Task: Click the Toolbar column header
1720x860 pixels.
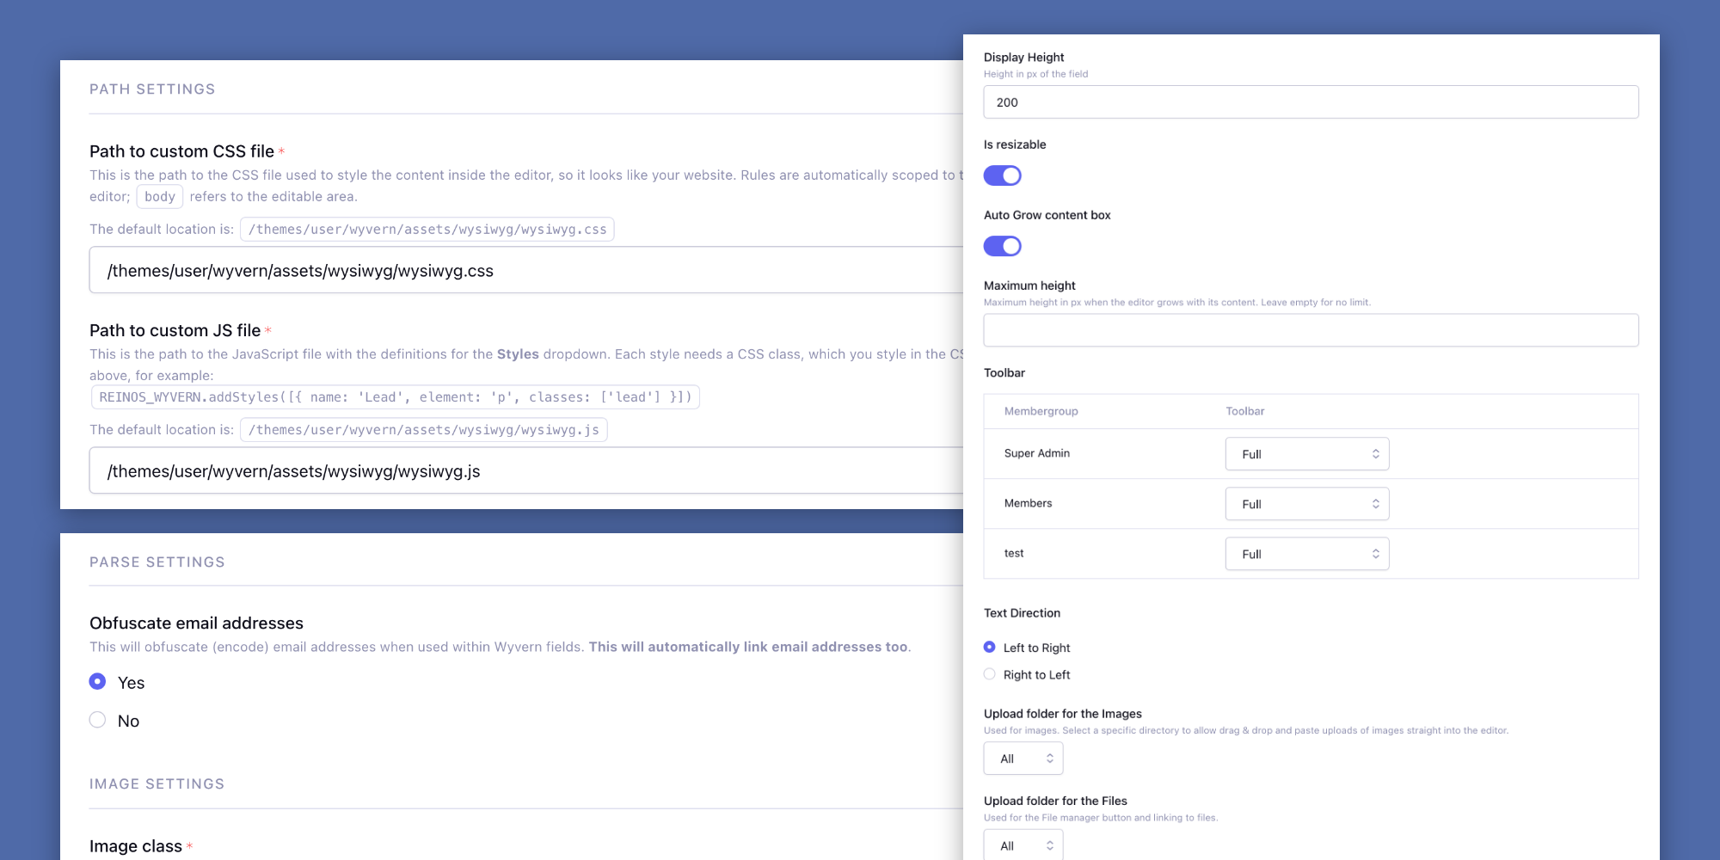Action: [1245, 411]
